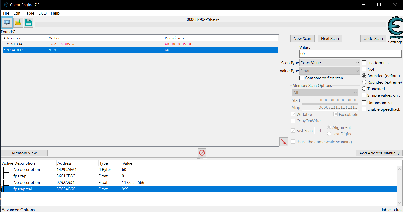Click the scan progress bar

pyautogui.click(x=211, y=25)
